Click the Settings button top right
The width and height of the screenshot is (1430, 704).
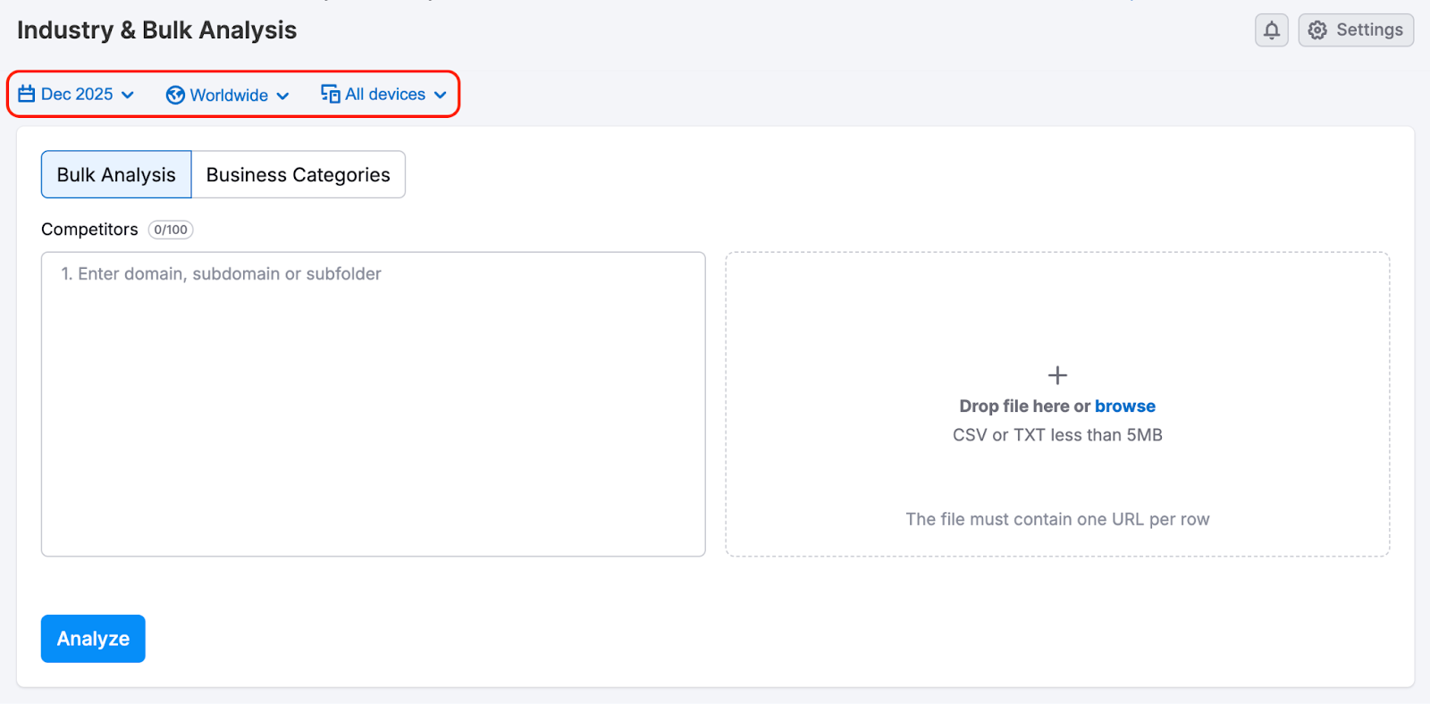[x=1355, y=29]
